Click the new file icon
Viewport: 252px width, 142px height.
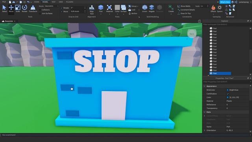click(x=10, y=2)
